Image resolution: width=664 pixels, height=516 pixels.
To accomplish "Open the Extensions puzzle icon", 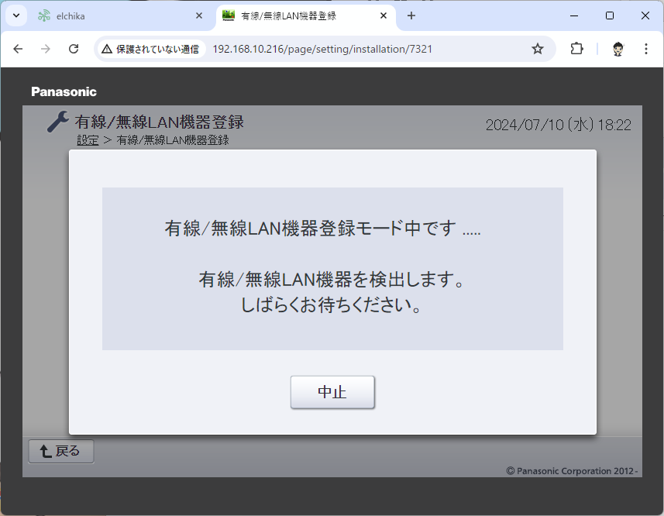I will tap(576, 49).
